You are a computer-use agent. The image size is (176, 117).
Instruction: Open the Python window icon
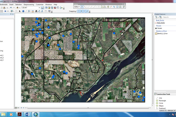(58, 8)
